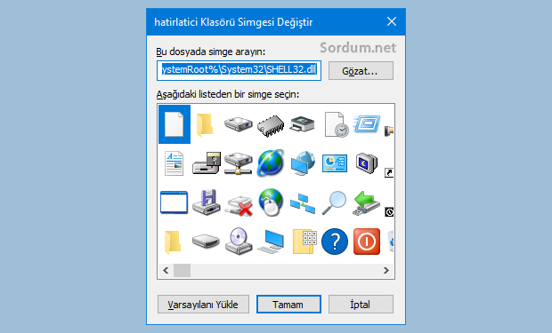Select the flat gray removable drive icon in last row

tap(206, 242)
